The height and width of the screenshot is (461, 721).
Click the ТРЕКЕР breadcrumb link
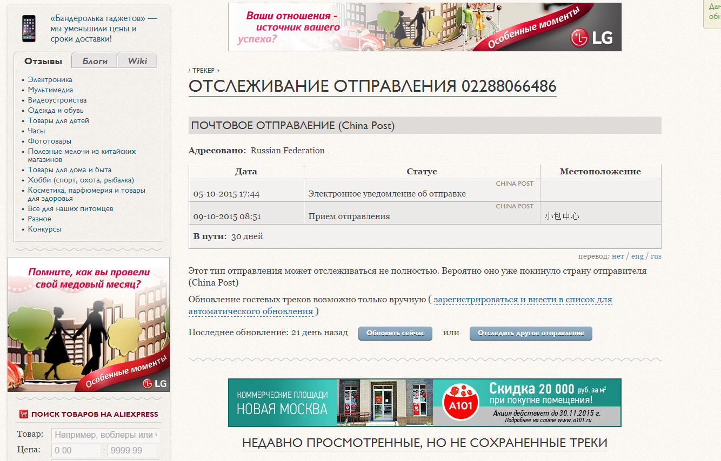click(x=203, y=71)
